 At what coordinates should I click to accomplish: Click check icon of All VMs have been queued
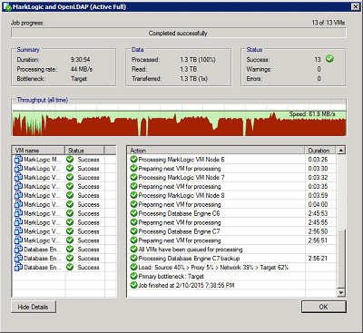(x=133, y=250)
